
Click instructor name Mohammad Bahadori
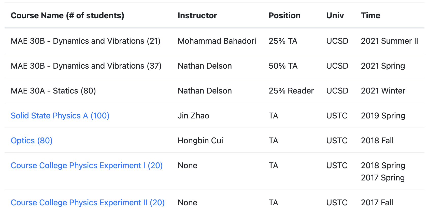217,41
